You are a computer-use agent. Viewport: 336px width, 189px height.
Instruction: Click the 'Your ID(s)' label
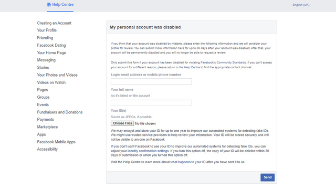coord(119,111)
